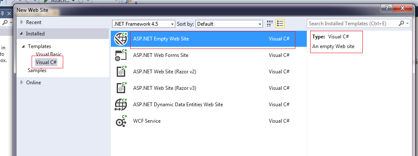Switch to medium icons list view
Viewport: 418px width, 156px height.
[280, 24]
